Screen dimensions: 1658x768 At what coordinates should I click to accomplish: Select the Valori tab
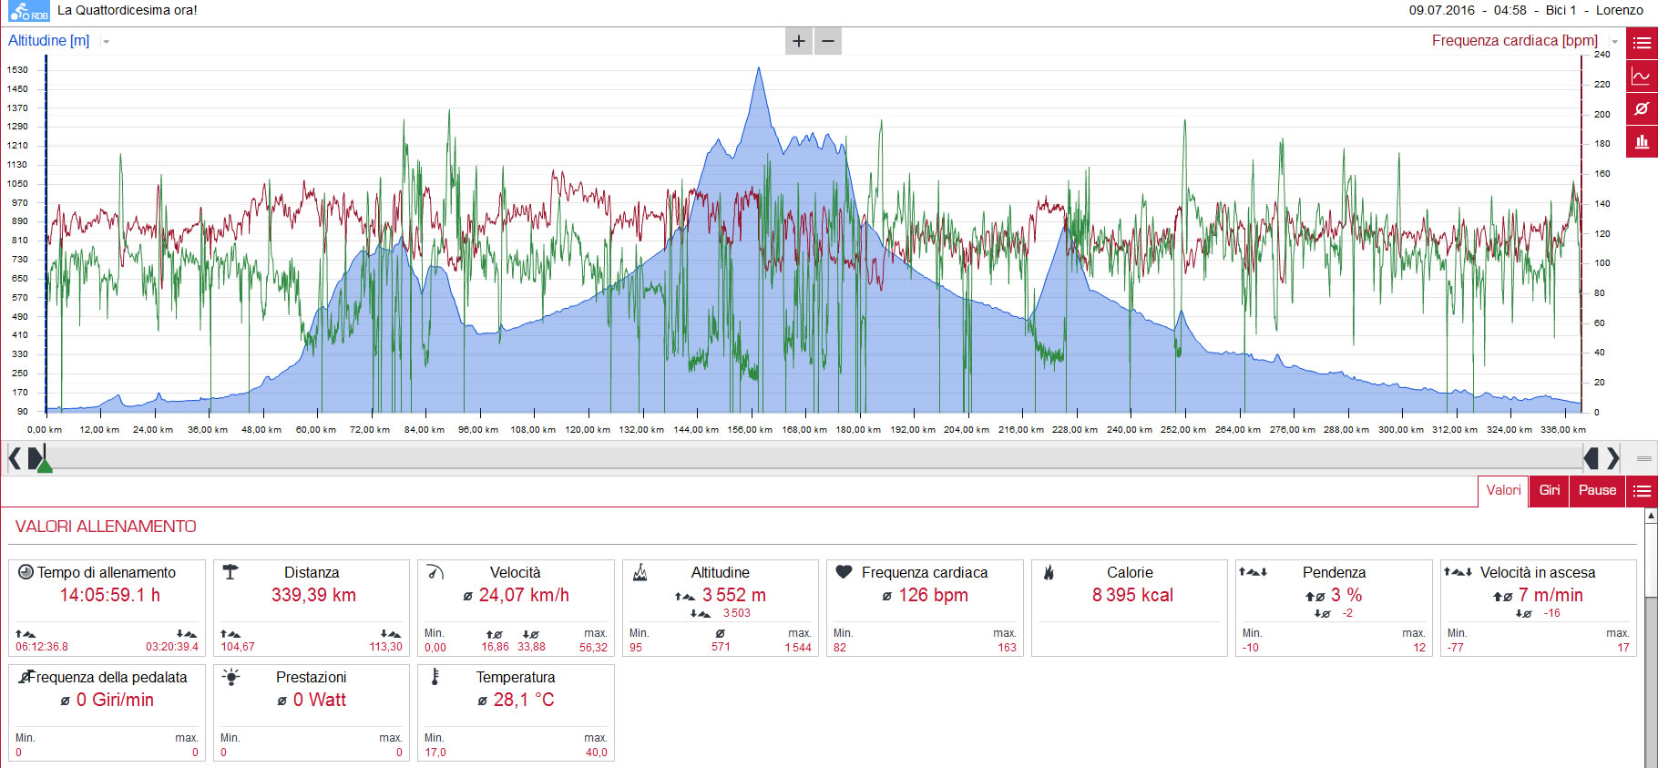[1503, 490]
